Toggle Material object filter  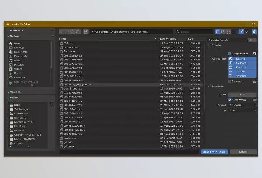click(242, 59)
